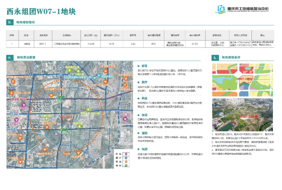The image size is (282, 190).
Task: Click the 六 section number badge
Action: point(10,58)
